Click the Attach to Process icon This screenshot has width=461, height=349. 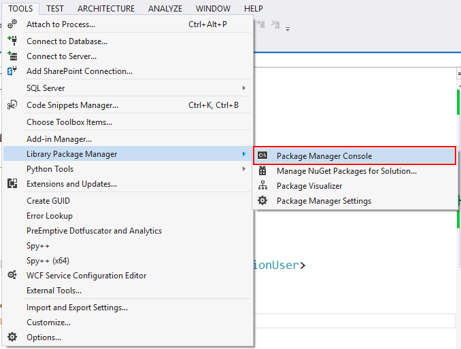coord(12,24)
